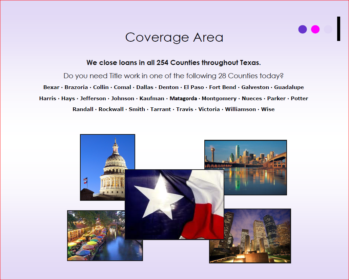Select the Texas flag image in the center
Screen dimensions: 349x280
pos(174,204)
